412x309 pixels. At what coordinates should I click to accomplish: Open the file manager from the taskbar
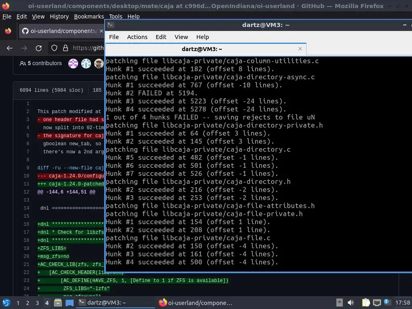click(58, 303)
